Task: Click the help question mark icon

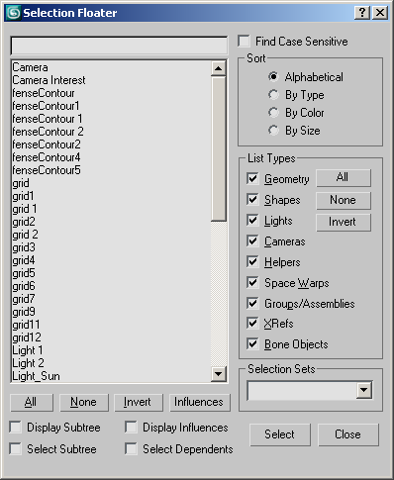Action: coord(362,13)
